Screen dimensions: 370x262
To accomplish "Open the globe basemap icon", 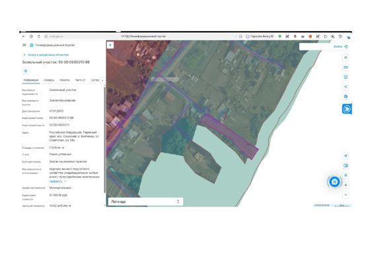I will (346, 97).
